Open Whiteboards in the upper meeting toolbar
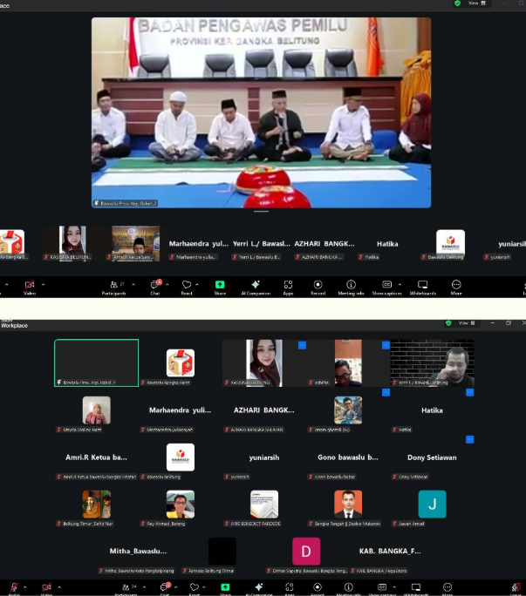 [422, 287]
